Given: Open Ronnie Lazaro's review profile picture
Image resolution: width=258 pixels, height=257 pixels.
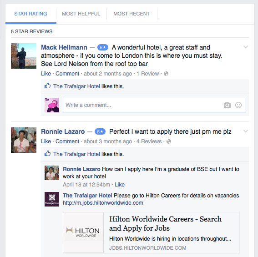Looking at the screenshot, I should (24, 140).
